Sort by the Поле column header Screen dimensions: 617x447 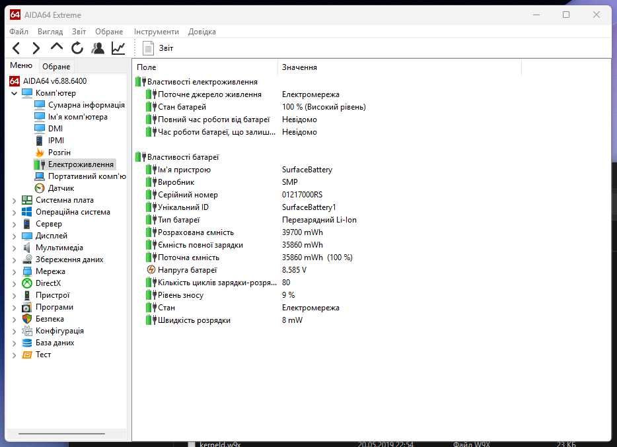pos(205,67)
